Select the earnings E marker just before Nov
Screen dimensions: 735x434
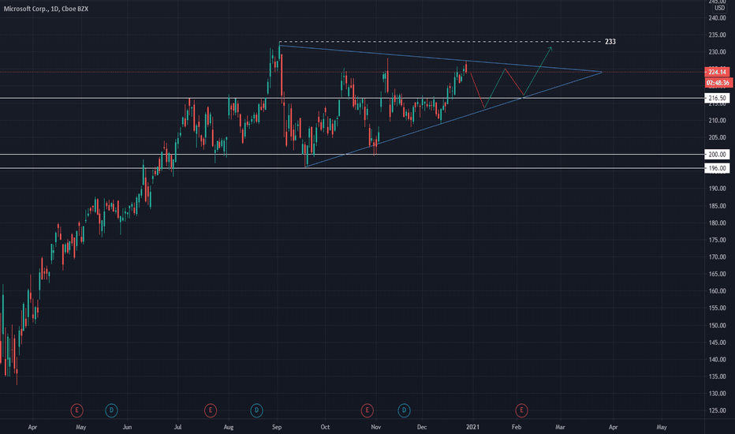367,410
